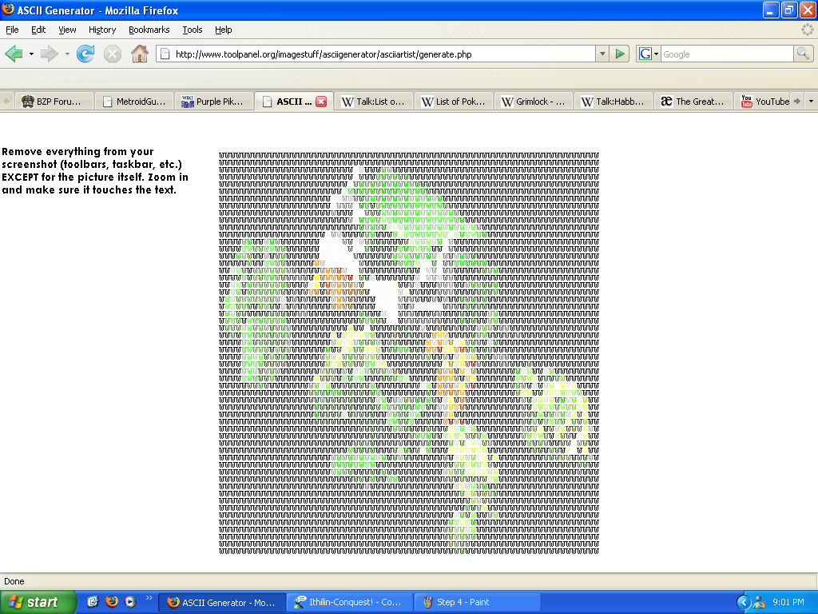Screen dimensions: 818x614
Task: Select the Step 4 - Paint taskbar button
Action: 478,603
